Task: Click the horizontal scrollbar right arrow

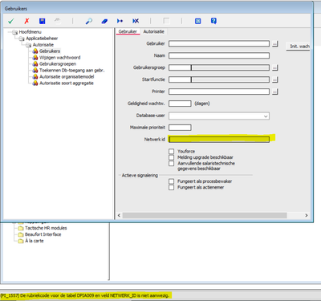Action: [307, 215]
